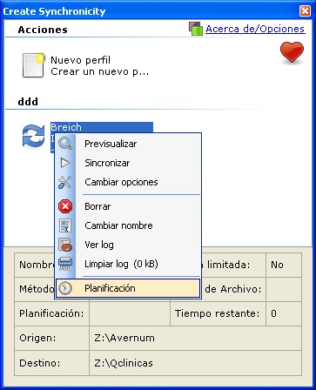Click the magnifier icon next to Previsualizar
Image resolution: width=316 pixels, height=390 pixels.
(x=65, y=144)
